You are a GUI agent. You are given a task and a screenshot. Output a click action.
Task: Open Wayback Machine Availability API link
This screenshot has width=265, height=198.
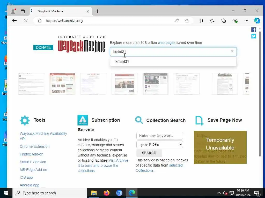tap(43, 136)
